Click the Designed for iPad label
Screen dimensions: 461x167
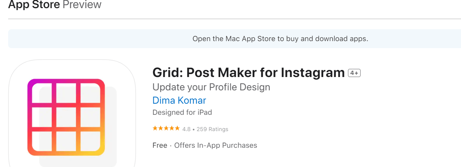coord(182,112)
